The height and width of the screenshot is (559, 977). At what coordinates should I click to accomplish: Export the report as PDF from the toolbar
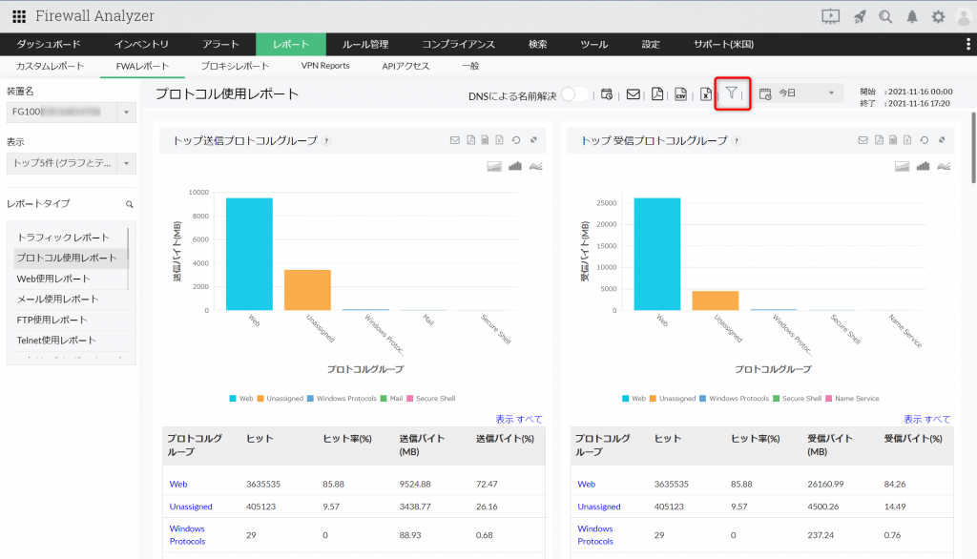pyautogui.click(x=657, y=93)
